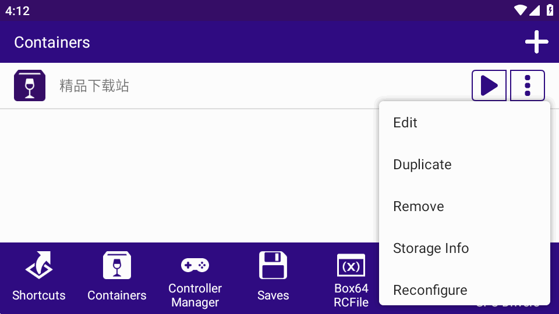Open Controller Manager gamepad icon
Viewport: 559px width, 314px height.
pyautogui.click(x=195, y=265)
